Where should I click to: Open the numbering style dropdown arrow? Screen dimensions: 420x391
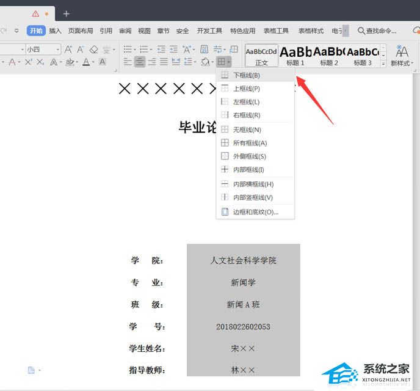tap(151, 50)
